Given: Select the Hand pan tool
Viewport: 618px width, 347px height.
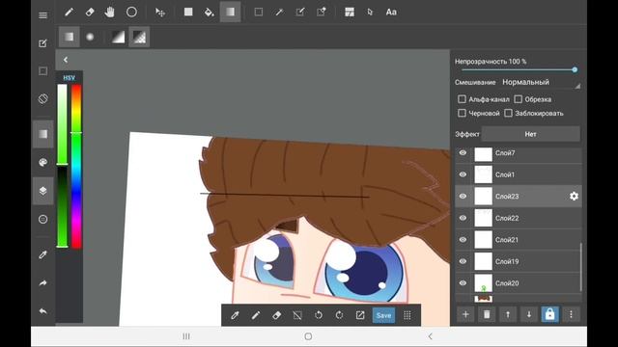Looking at the screenshot, I should click(110, 13).
